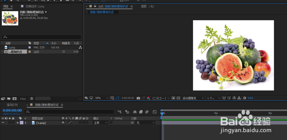The height and width of the screenshot is (140, 287).
Task: Expand 1.png layer properties triangle
Action: pos(18,123)
